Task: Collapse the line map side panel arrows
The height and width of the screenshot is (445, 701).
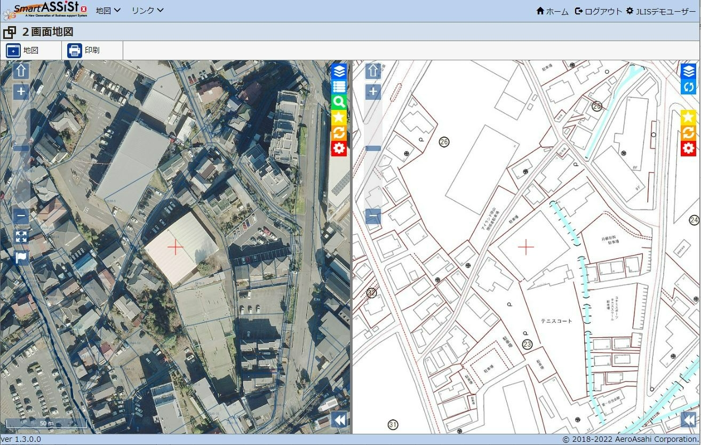Action: click(x=688, y=420)
